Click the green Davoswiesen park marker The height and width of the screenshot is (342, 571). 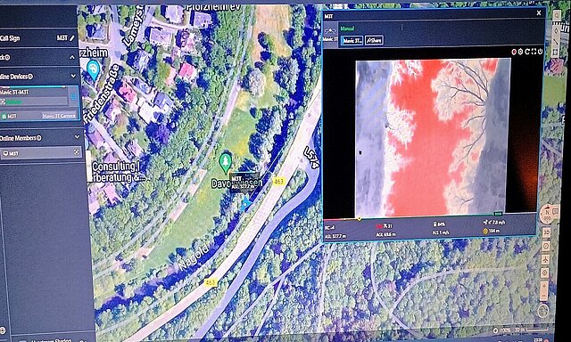[x=226, y=162]
